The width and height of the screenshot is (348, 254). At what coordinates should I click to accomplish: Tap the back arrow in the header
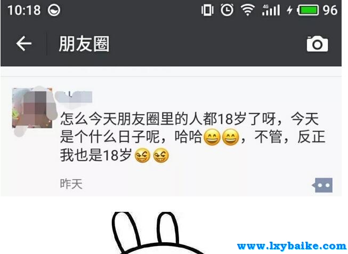[x=24, y=44]
